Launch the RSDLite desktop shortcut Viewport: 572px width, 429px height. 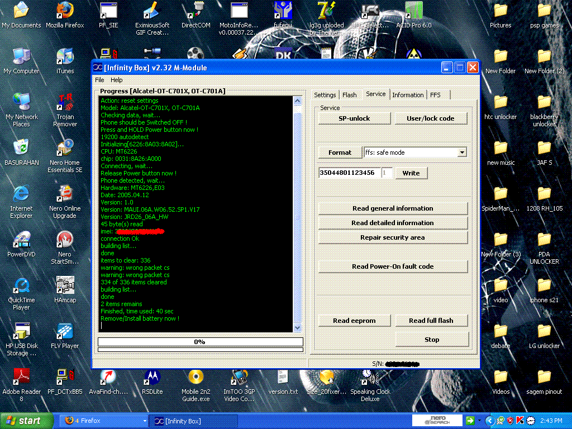click(152, 378)
